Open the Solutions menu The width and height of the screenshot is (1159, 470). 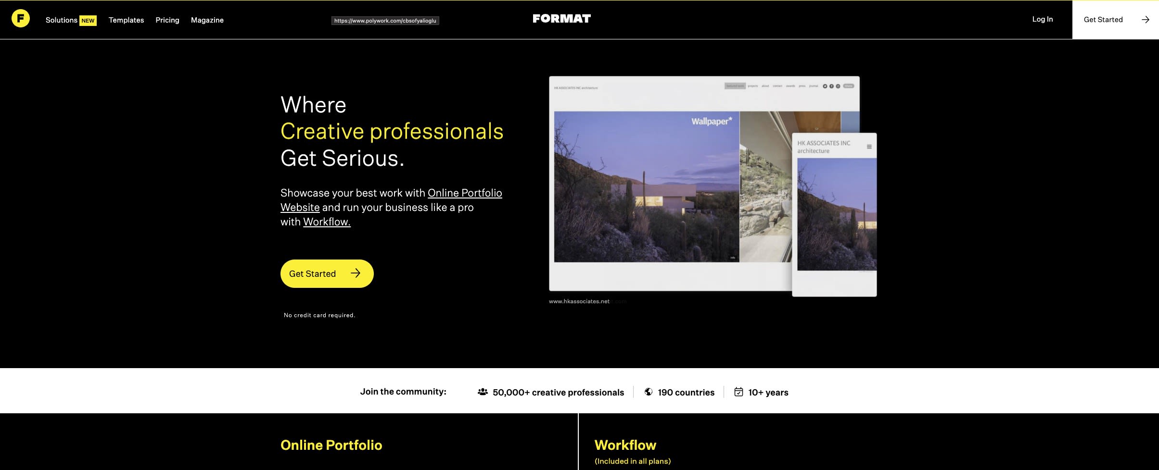62,20
